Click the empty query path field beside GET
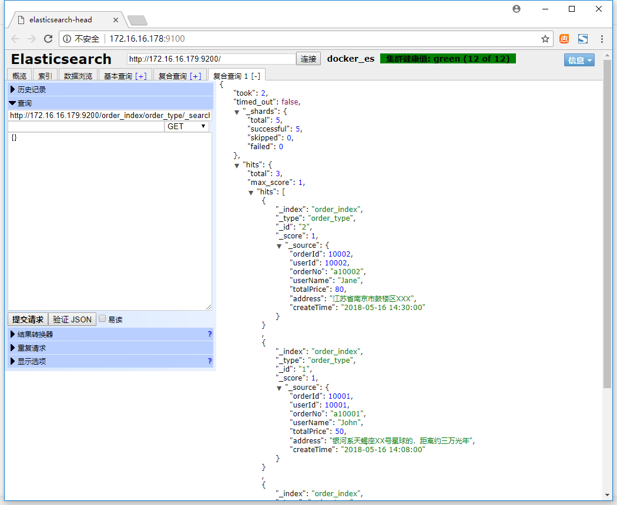 pos(86,126)
